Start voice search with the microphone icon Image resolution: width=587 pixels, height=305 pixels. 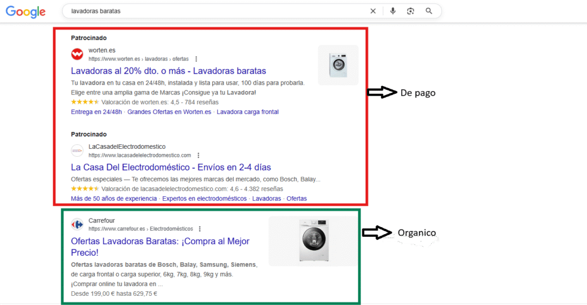click(393, 11)
